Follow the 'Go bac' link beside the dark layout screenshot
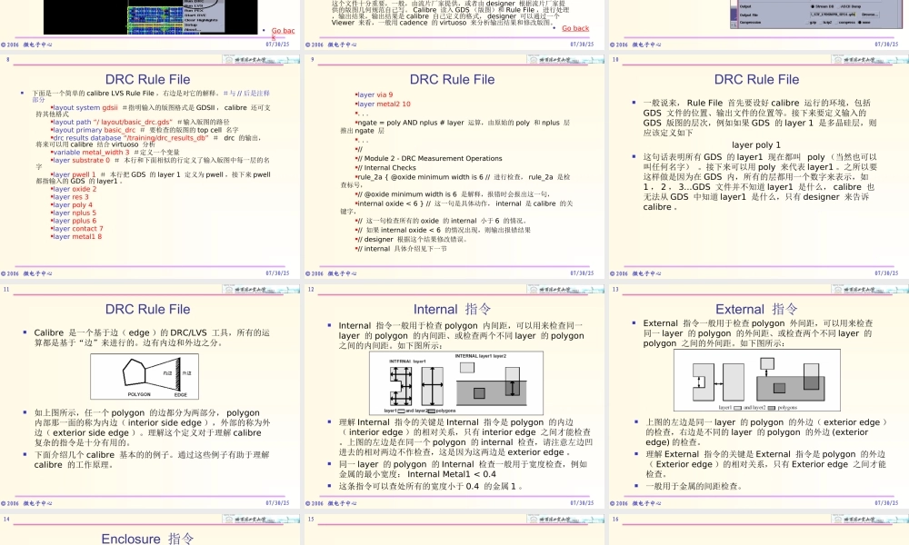 click(283, 31)
